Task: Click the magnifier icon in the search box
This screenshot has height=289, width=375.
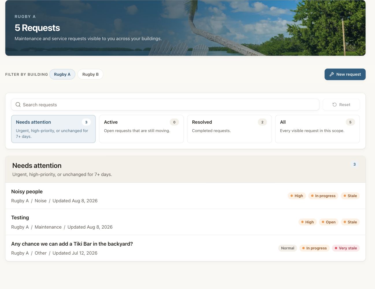Action: [18, 105]
